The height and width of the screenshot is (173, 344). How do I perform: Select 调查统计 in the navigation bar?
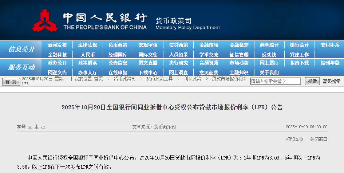pos(269,45)
